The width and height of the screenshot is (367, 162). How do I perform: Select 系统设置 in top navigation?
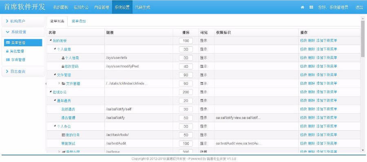pyautogui.click(x=122, y=7)
